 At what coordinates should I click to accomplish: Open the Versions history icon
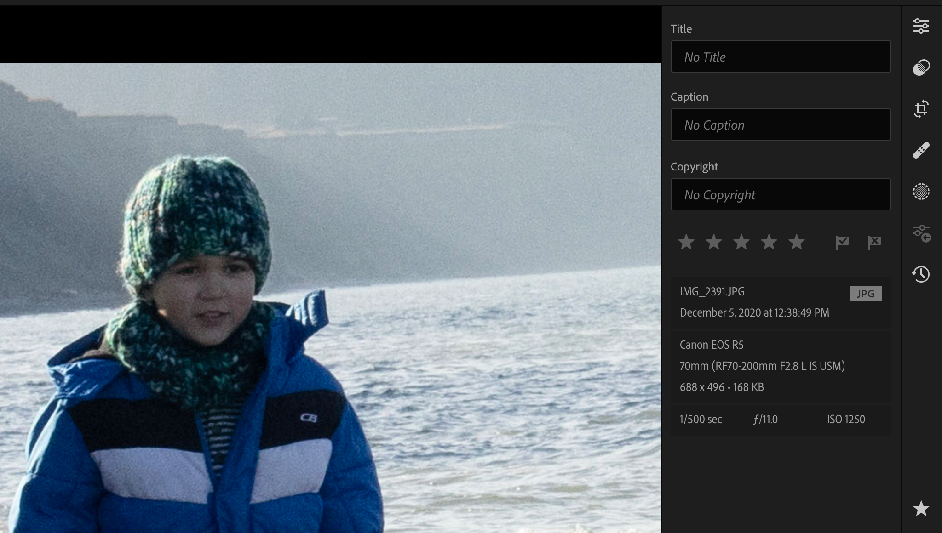pos(921,274)
